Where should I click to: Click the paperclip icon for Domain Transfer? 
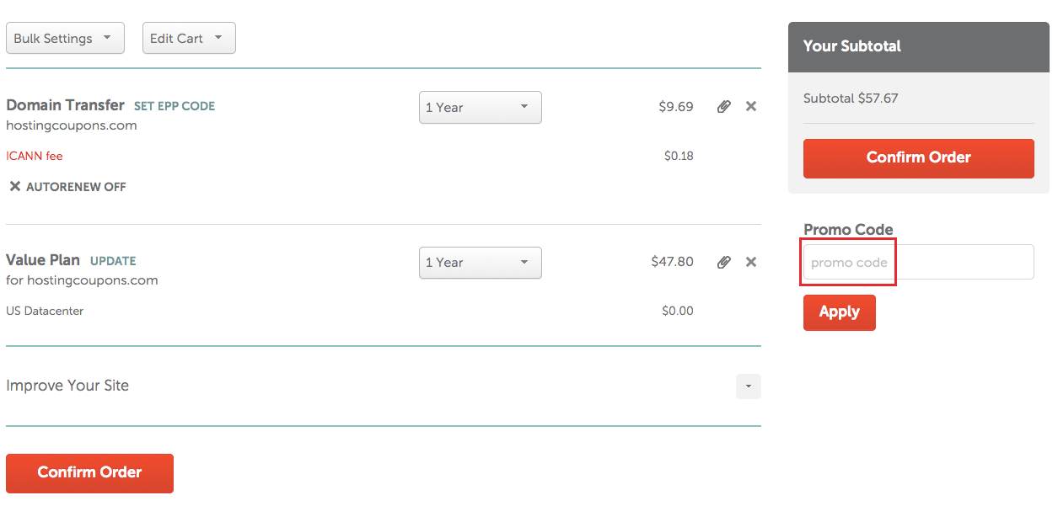[723, 107]
